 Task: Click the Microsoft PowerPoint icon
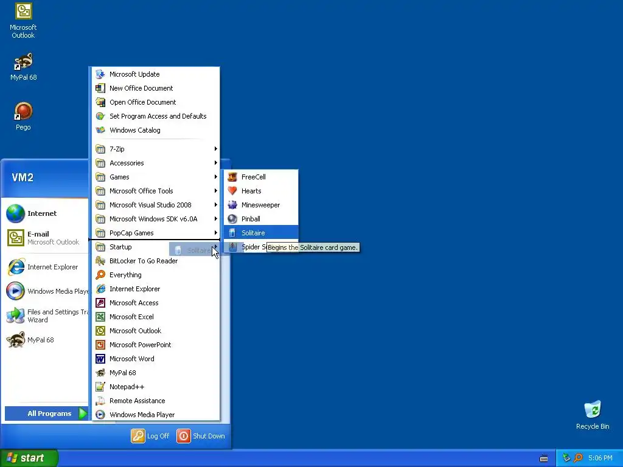[100, 345]
